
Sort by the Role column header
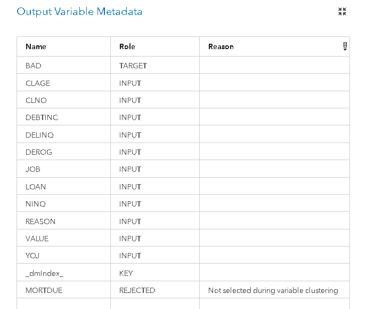[127, 46]
